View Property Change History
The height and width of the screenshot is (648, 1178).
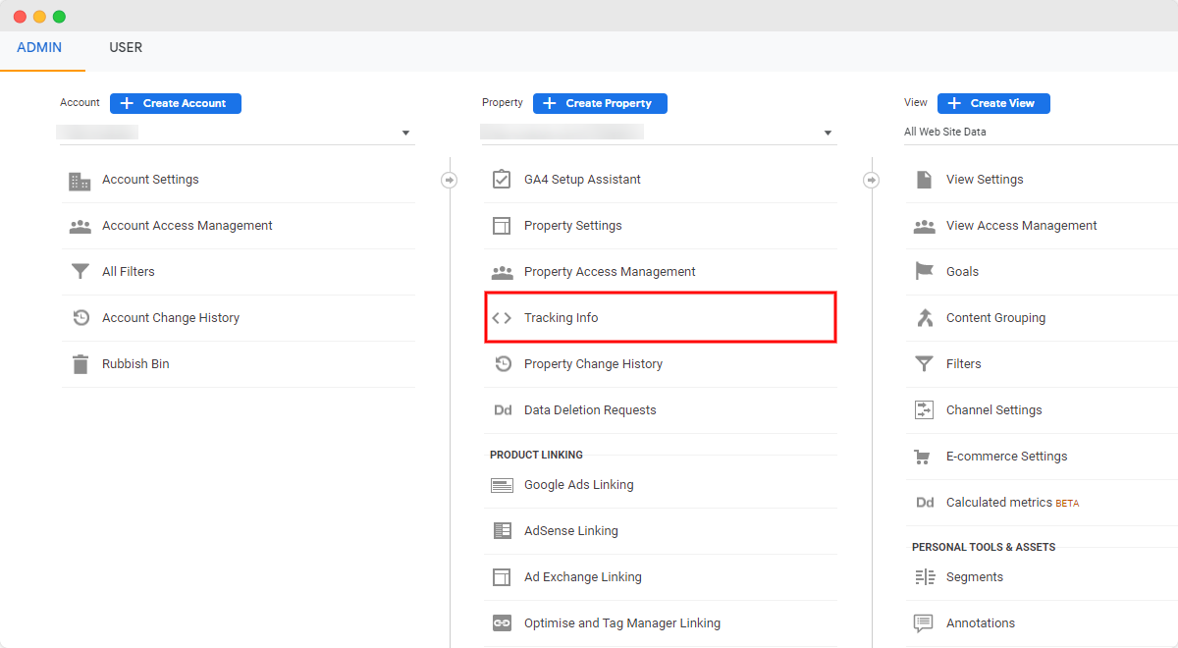pos(591,363)
